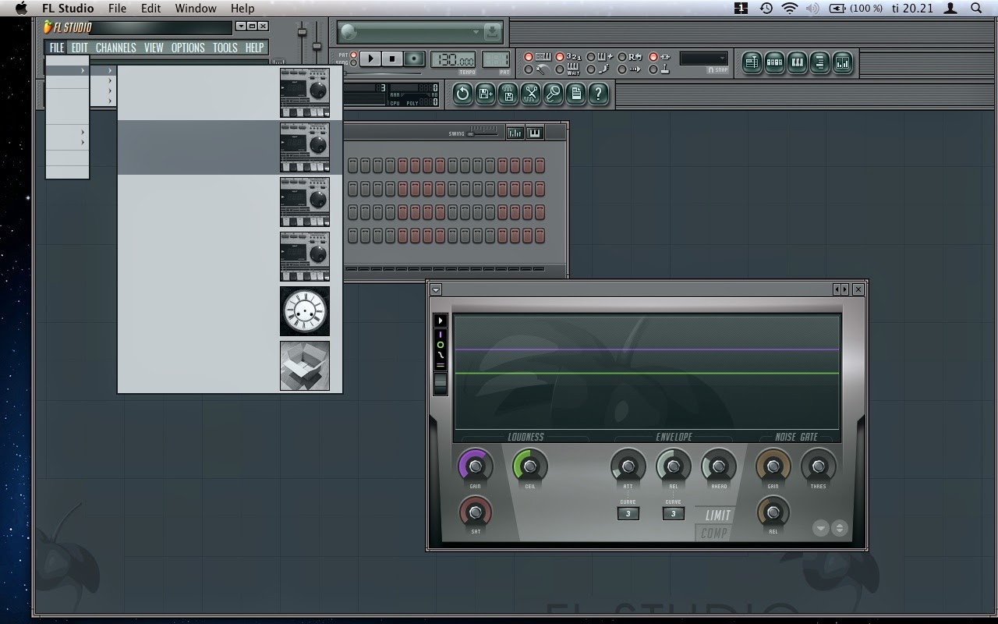Click the render wave file icon
This screenshot has height=624, width=998.
(x=508, y=94)
